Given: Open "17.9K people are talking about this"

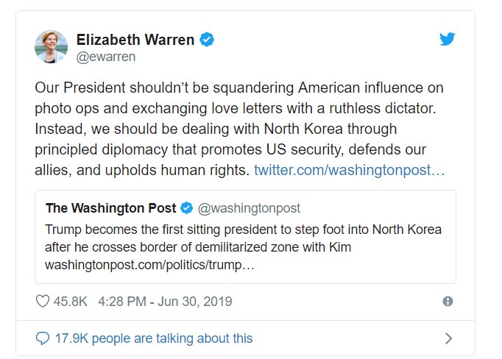Looking at the screenshot, I should [154, 338].
